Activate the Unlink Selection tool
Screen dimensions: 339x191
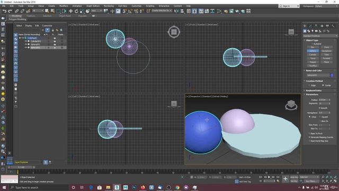pyautogui.click(x=22, y=11)
